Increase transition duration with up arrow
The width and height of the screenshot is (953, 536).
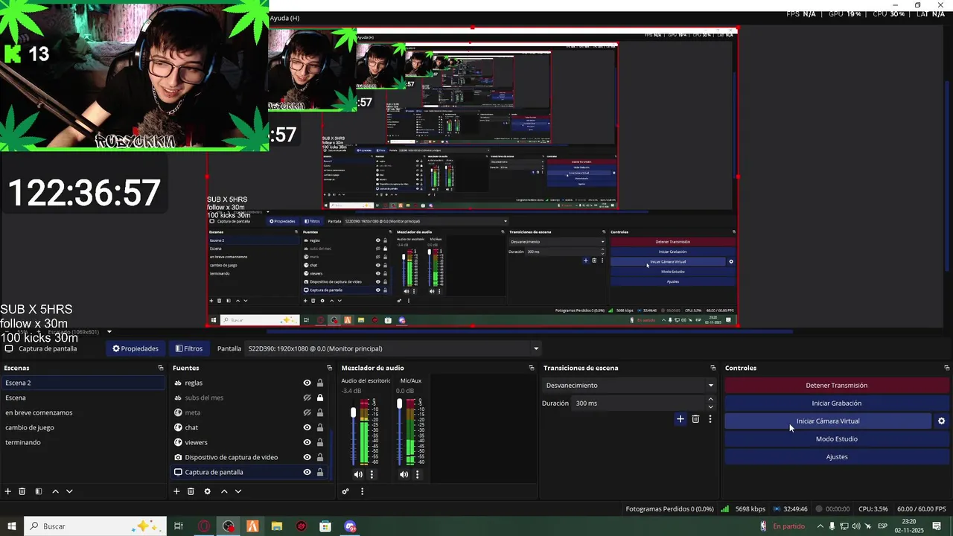[x=710, y=400]
